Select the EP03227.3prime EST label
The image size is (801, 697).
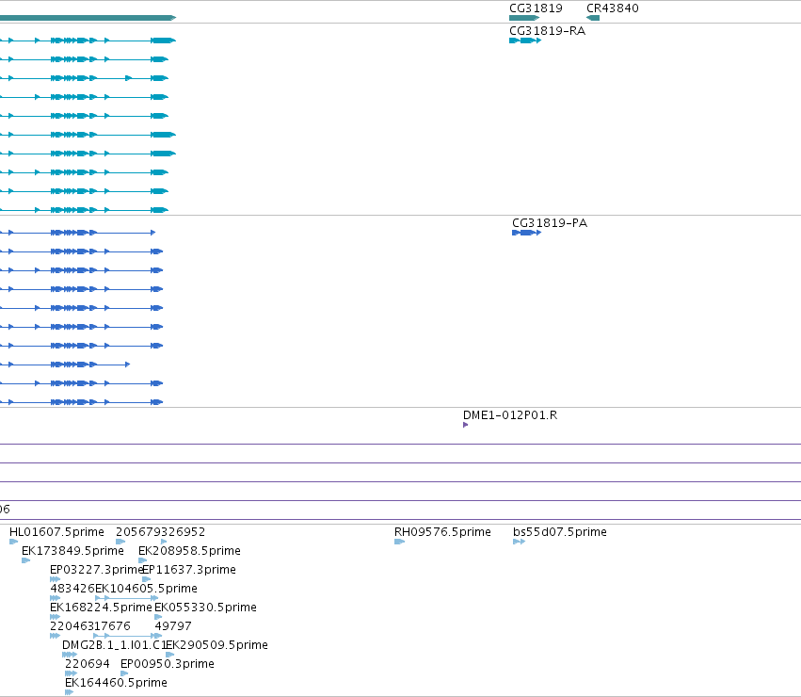pos(95,570)
